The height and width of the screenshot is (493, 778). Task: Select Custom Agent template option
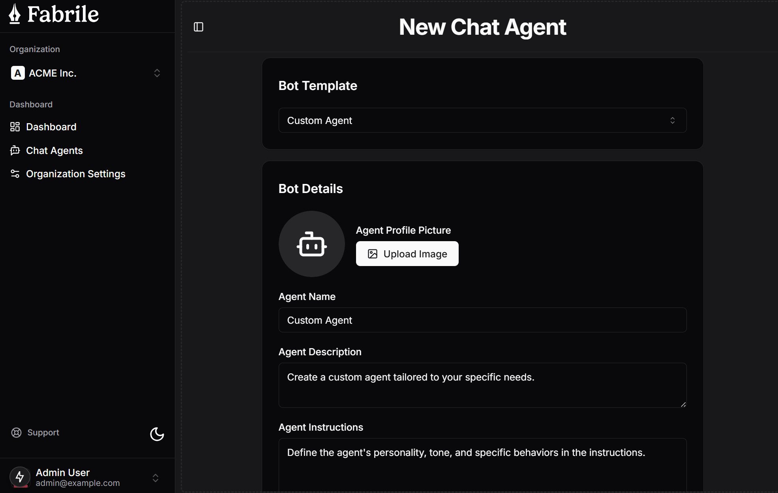pos(482,120)
